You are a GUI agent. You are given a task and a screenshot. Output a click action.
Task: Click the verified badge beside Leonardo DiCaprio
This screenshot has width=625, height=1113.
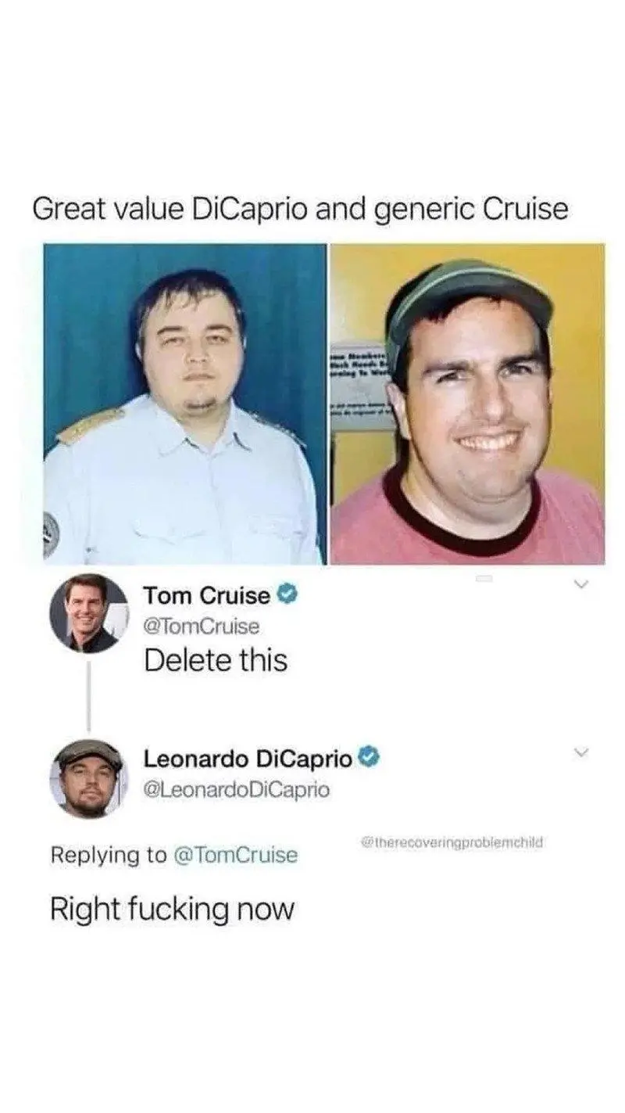coord(370,758)
